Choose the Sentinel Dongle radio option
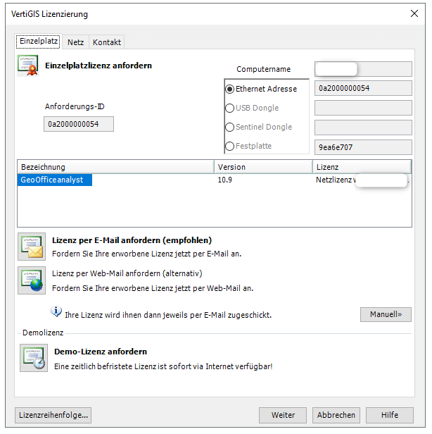This screenshot has height=434, width=432. (230, 128)
